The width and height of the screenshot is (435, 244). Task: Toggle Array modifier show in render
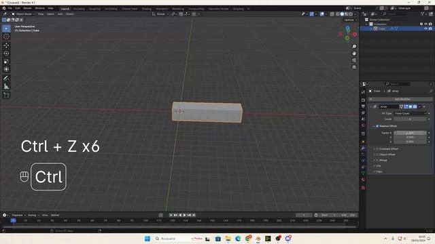[415, 107]
